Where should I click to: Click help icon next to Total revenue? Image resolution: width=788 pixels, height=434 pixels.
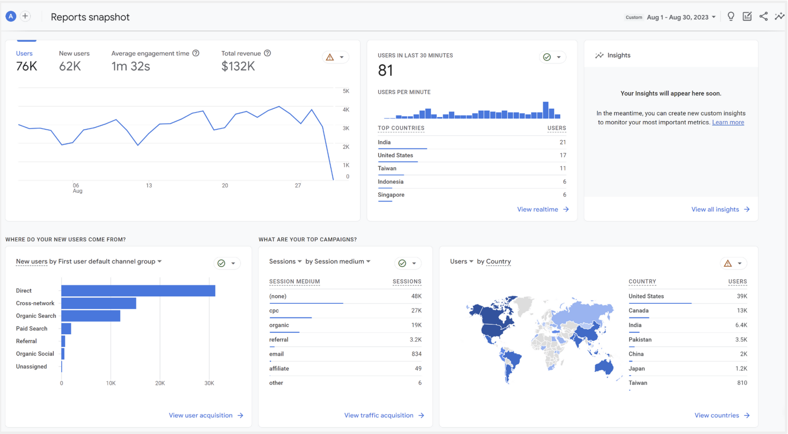(268, 53)
